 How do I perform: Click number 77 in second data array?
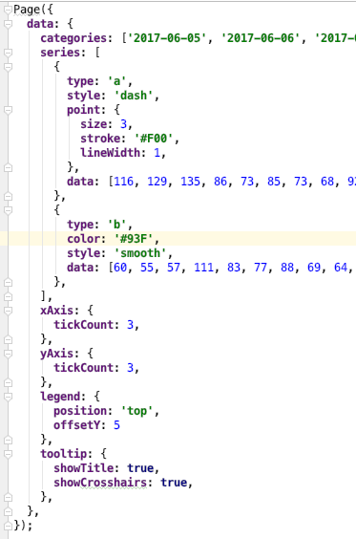(261, 268)
